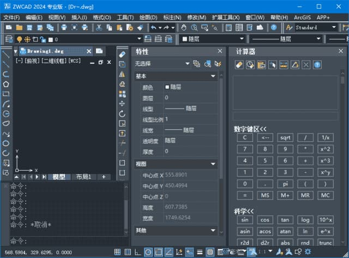Viewport: 349px width, 258px height.
Task: Select the Line drawing tool
Action: pyautogui.click(x=6, y=55)
